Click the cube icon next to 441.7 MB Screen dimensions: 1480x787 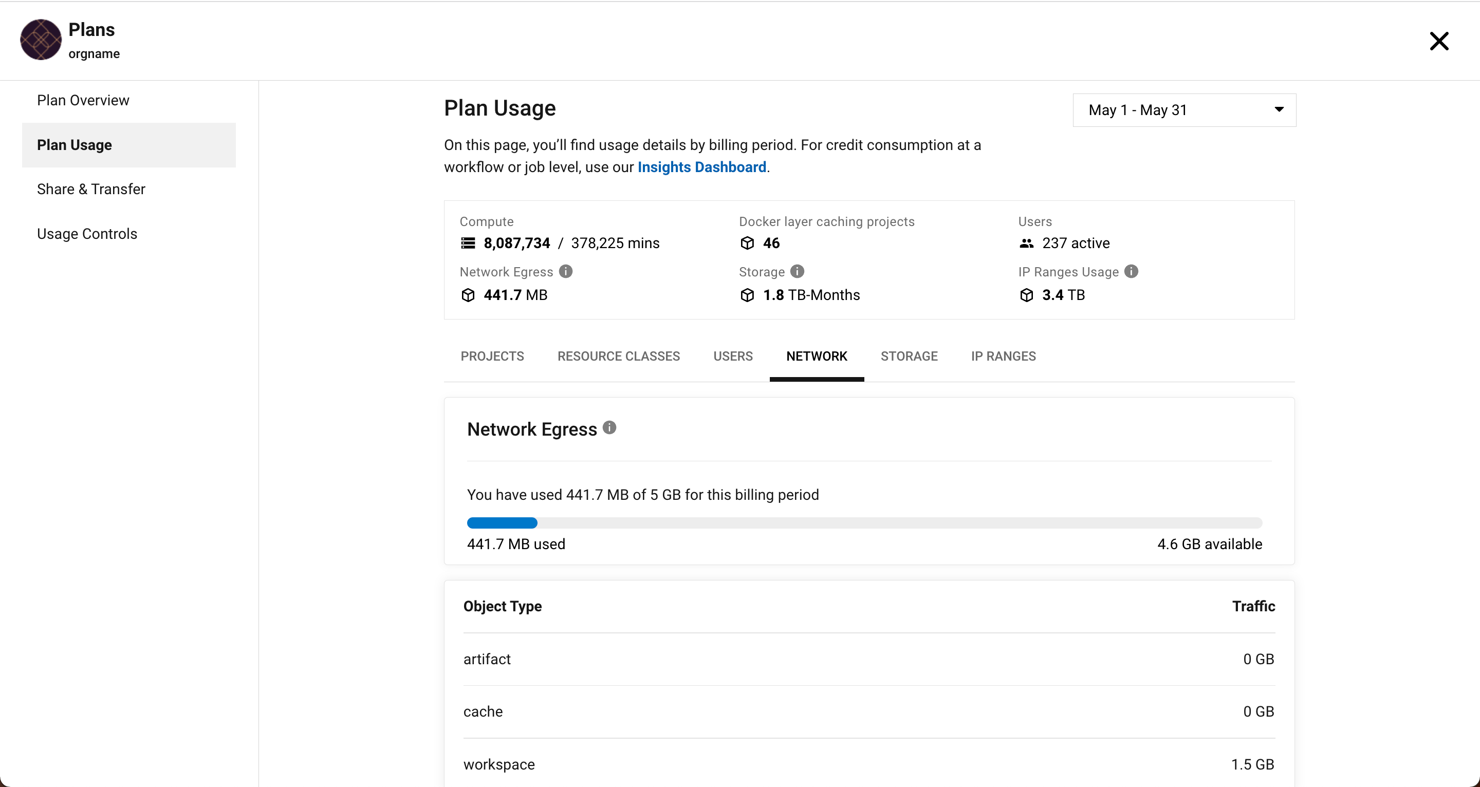[x=468, y=295]
